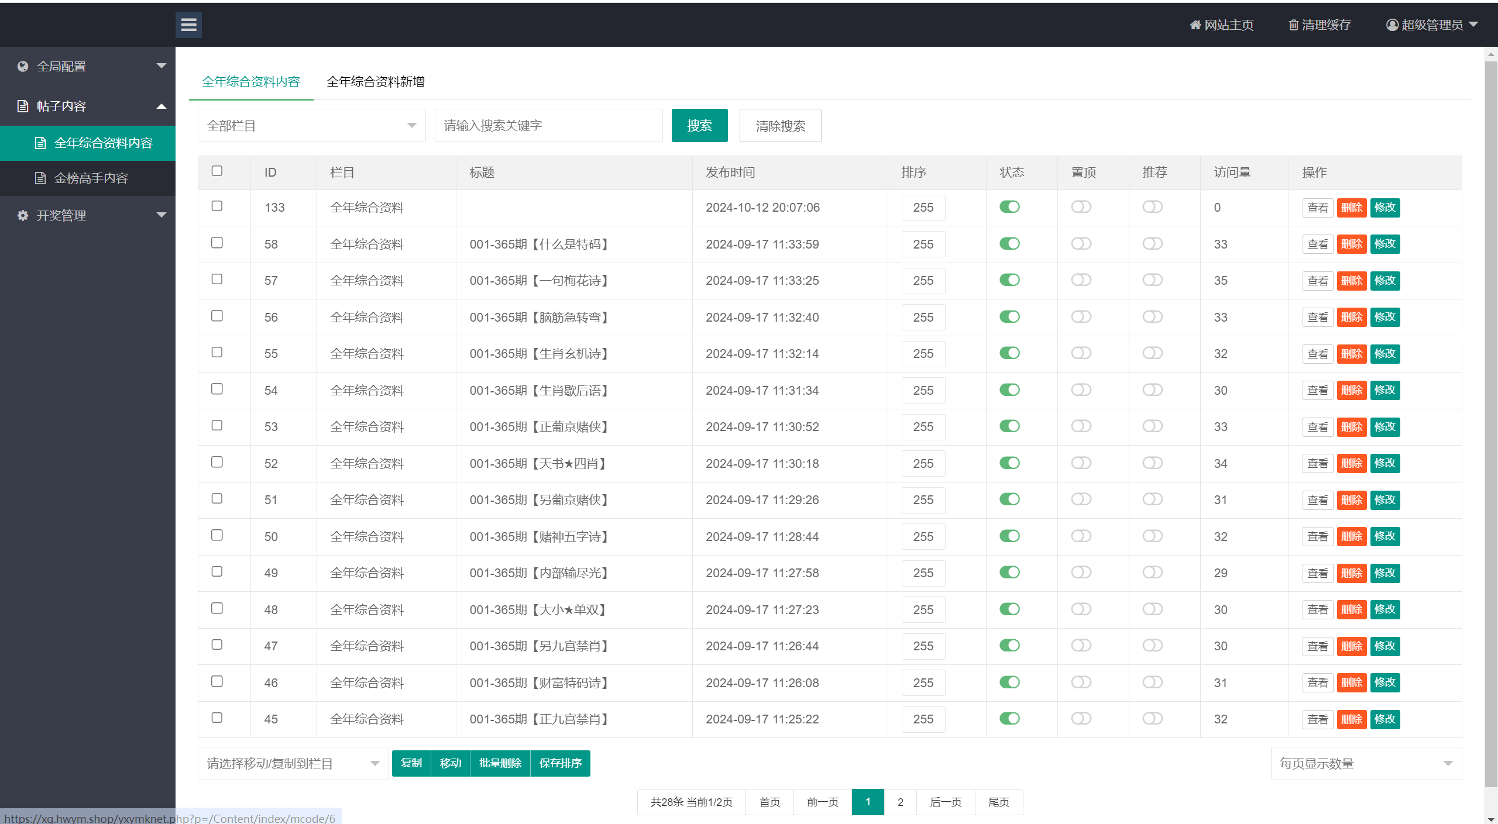Click the gear icon beside 开奖管理
Screen dimensions: 1498x824
[23, 216]
